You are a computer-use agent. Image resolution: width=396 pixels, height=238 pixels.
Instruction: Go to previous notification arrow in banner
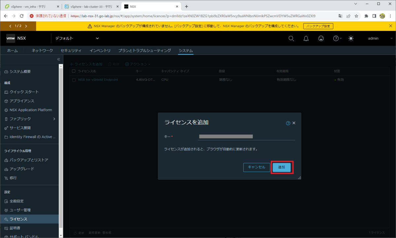pos(10,26)
